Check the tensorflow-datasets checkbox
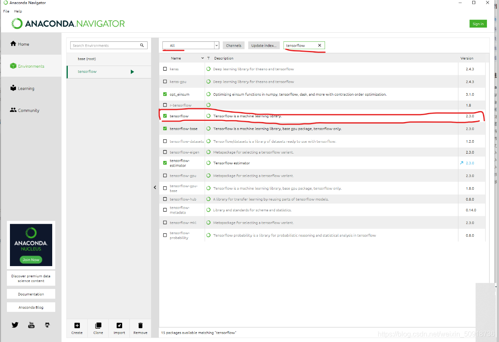 coord(165,141)
